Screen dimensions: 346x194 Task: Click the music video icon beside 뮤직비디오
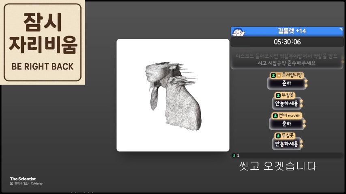coord(11,183)
